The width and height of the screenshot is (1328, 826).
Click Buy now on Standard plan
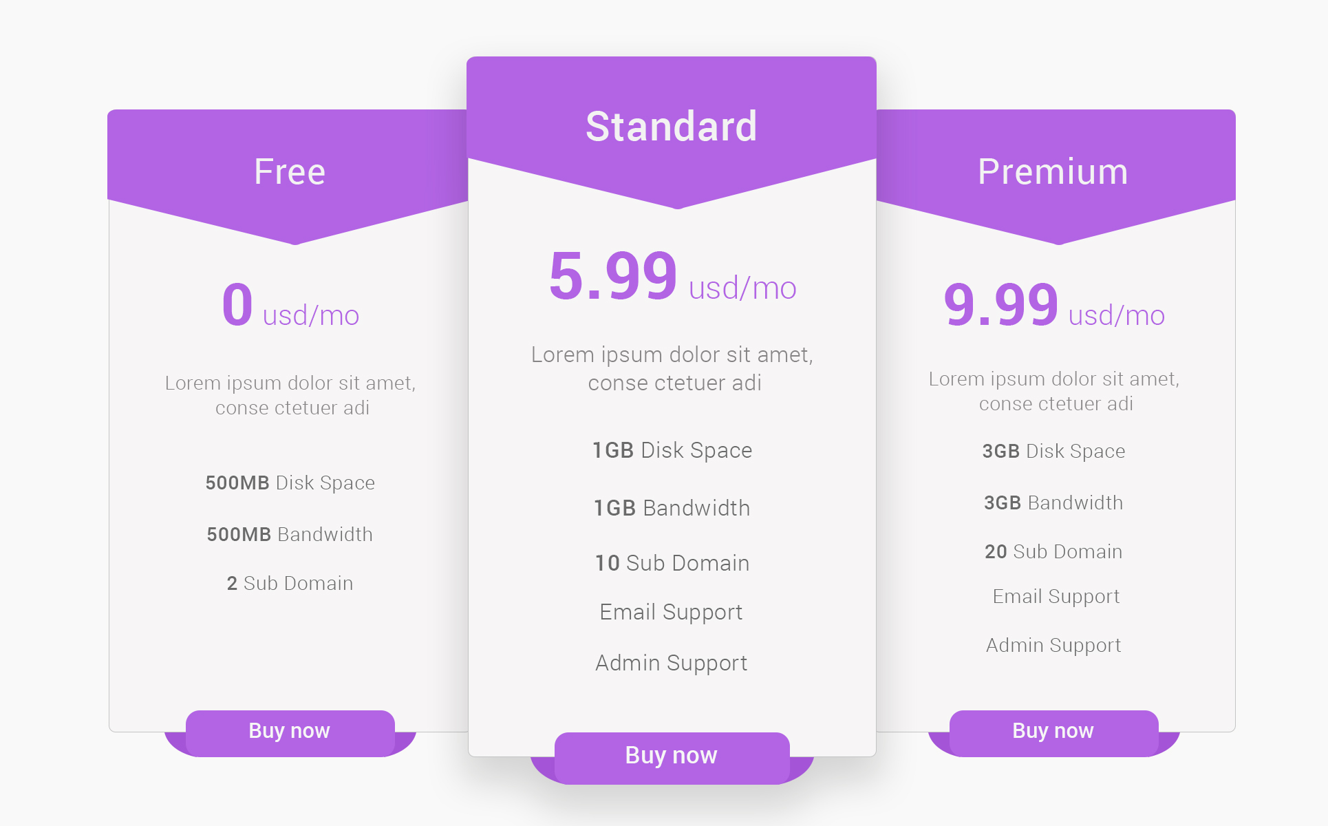coord(672,757)
